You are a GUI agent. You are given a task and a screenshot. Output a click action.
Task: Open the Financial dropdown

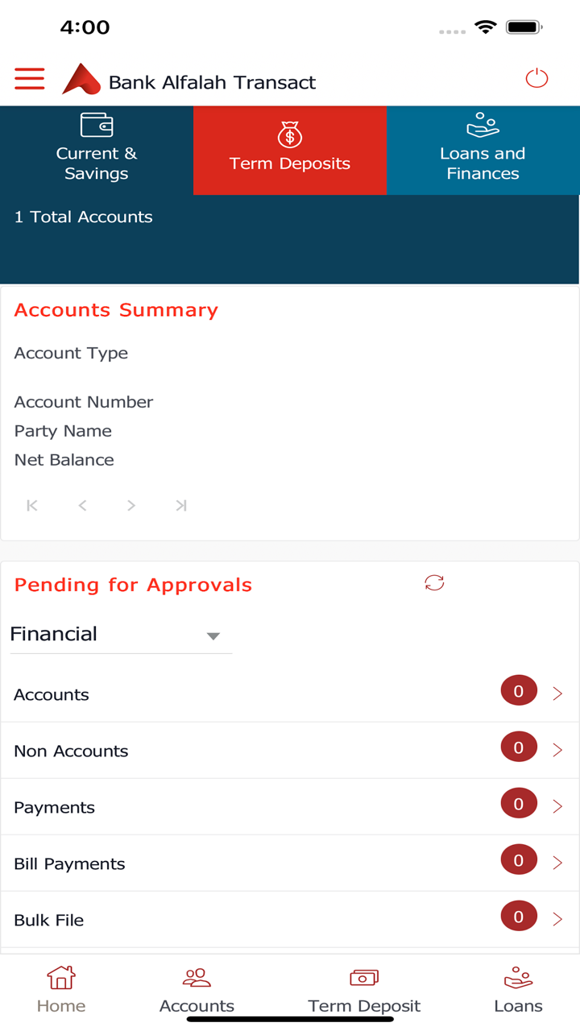(121, 635)
